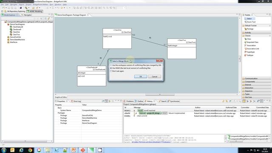
Task: Select the History tab
Action: click(150, 101)
